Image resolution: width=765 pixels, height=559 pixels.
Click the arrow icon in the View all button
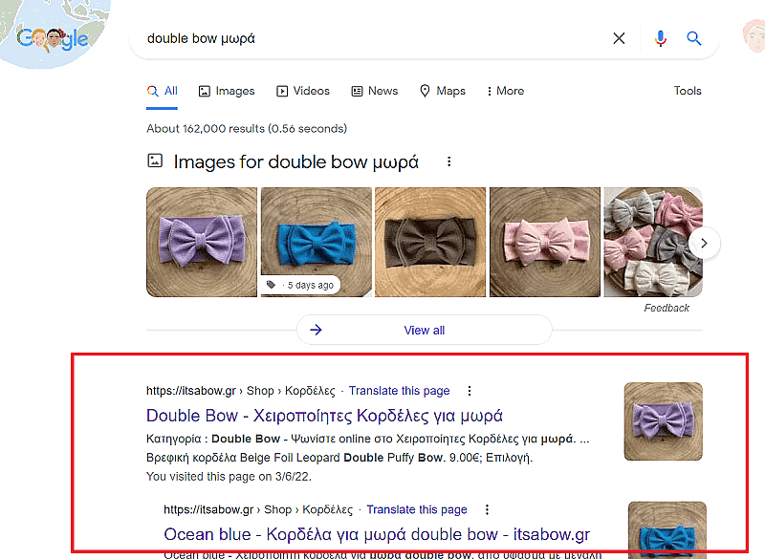tap(317, 330)
